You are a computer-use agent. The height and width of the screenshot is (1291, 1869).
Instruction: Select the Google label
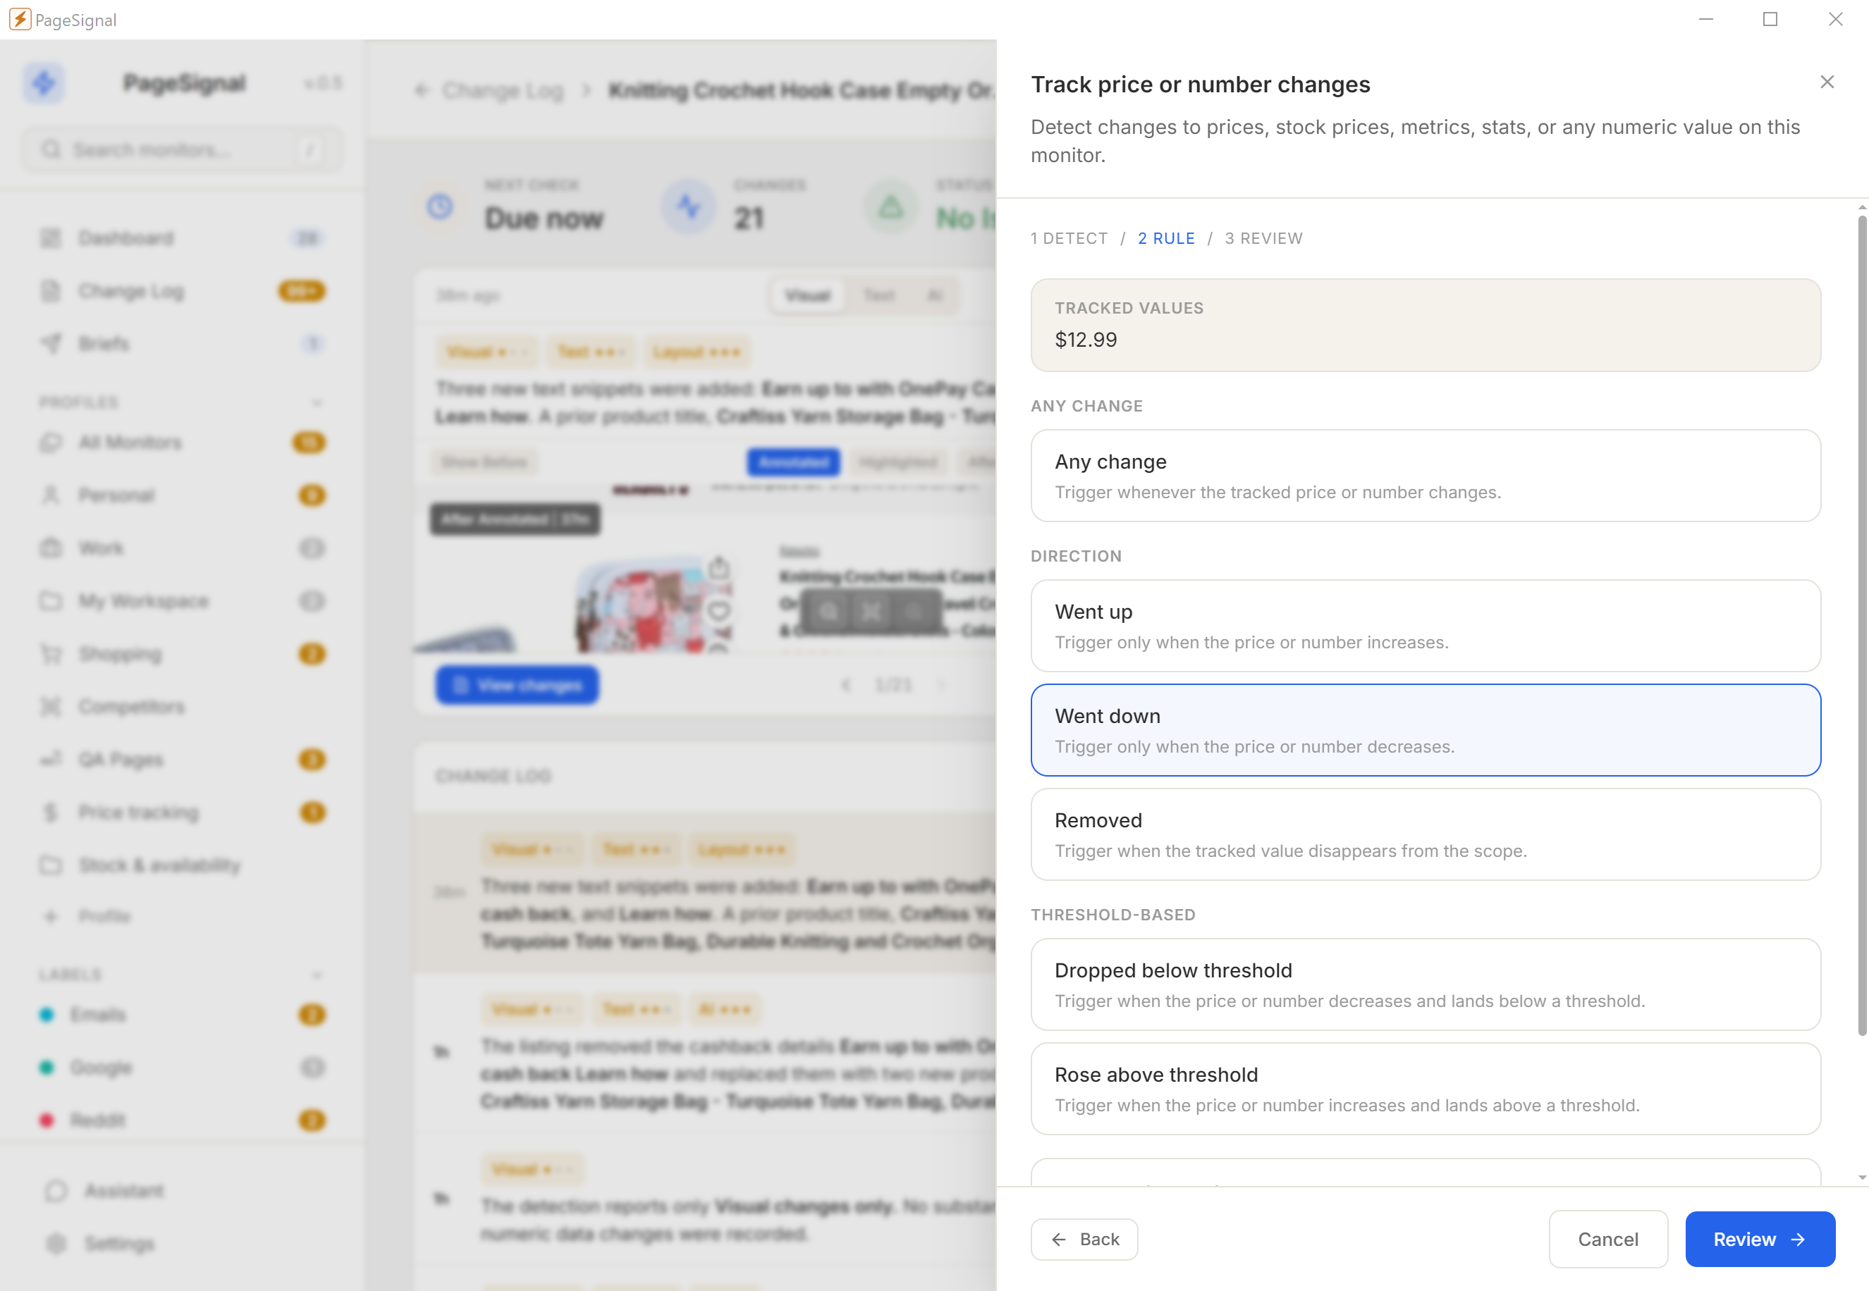[183, 1068]
